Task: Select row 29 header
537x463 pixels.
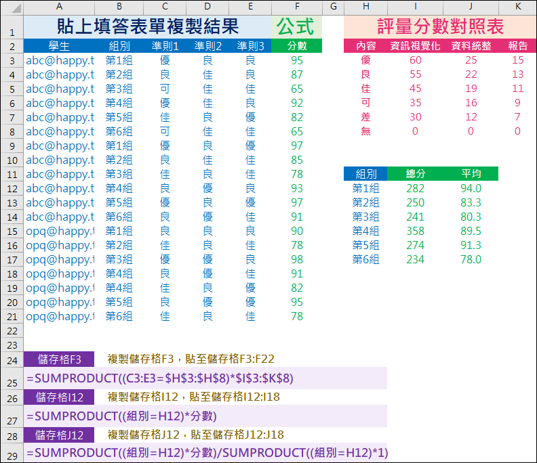Action: tap(12, 452)
